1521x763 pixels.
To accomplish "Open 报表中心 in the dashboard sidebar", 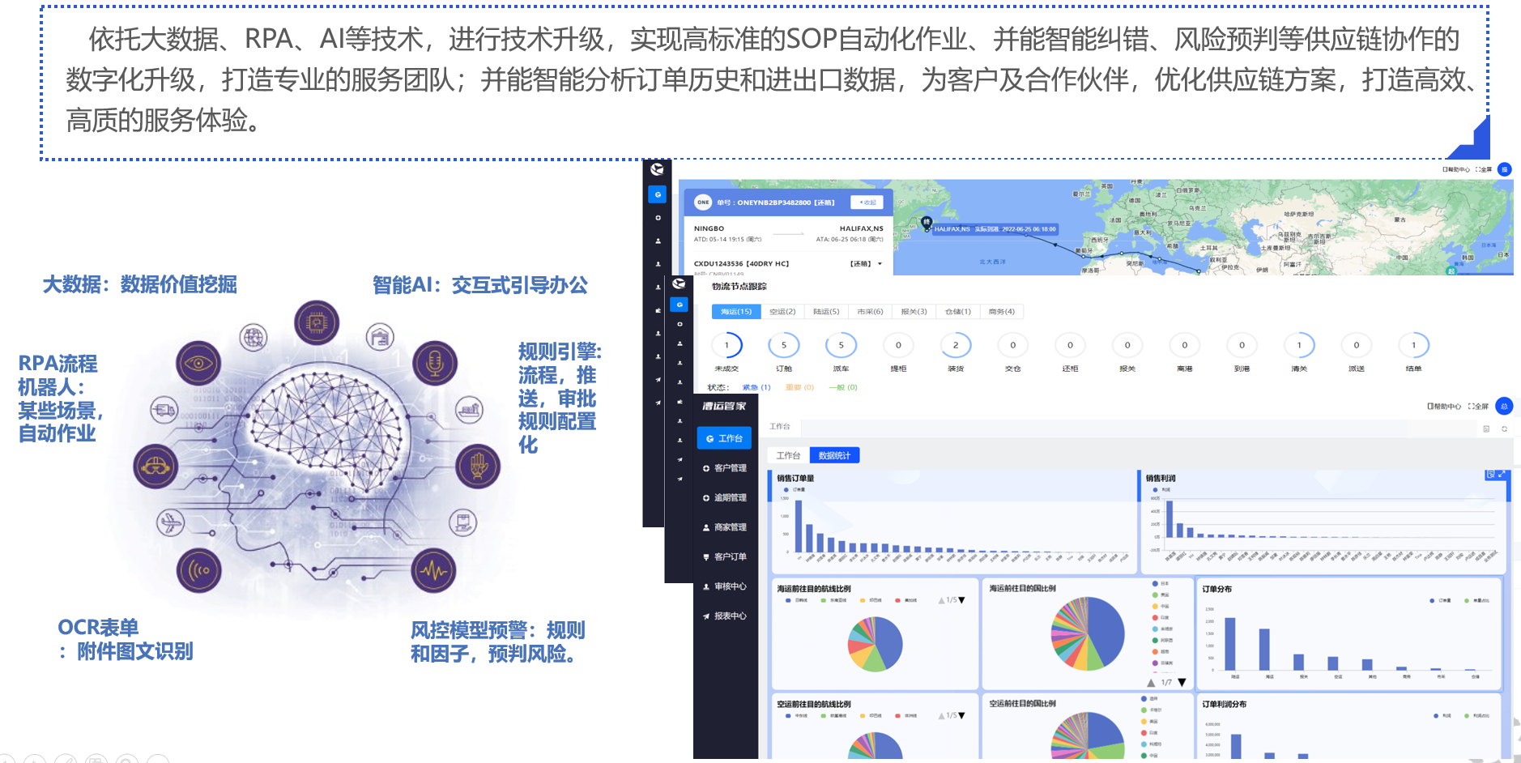I will (724, 616).
